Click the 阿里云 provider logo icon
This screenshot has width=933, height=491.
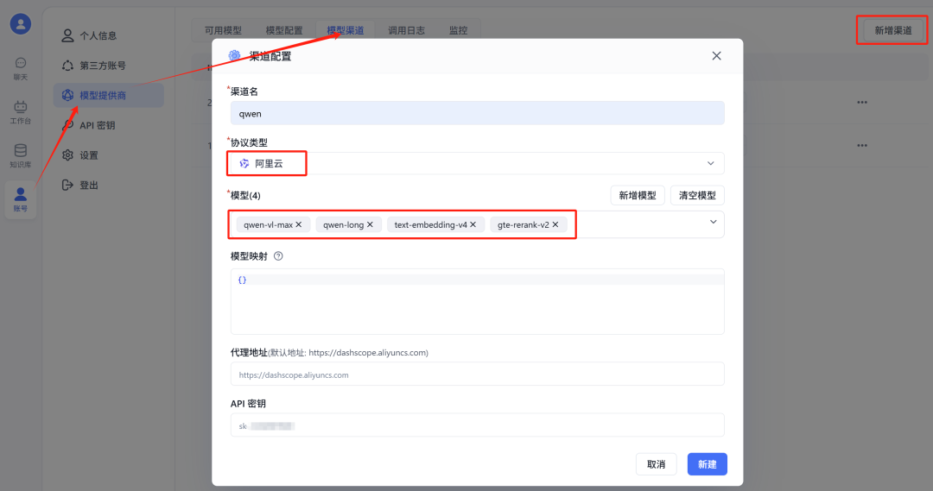point(244,163)
